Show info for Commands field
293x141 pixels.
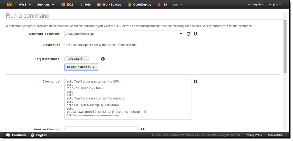(195, 81)
